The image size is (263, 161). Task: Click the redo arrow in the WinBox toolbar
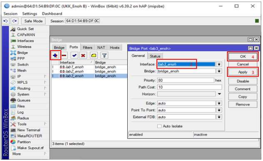(14, 21)
